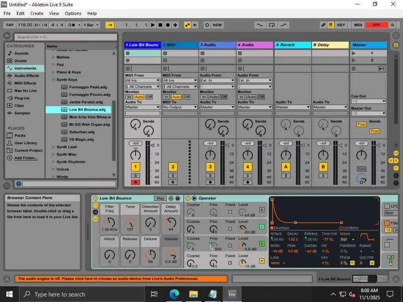Open track 2 MIDI To dropdown

click(x=180, y=107)
